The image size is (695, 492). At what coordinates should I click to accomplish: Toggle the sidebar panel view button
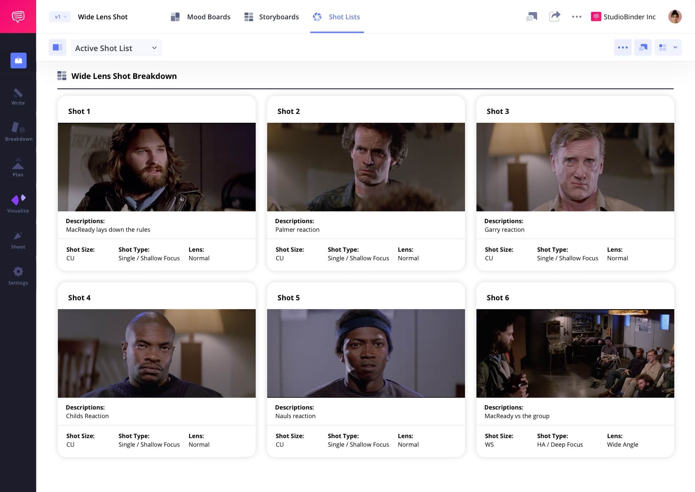(57, 47)
